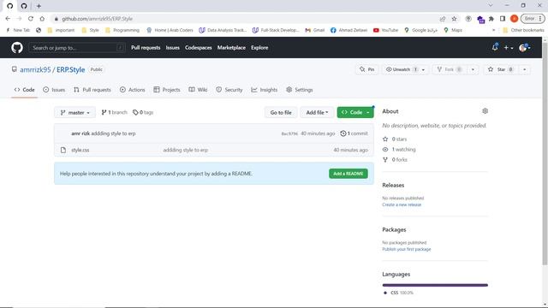Open the amrrizk95 owner link
The width and height of the screenshot is (548, 308).
pyautogui.click(x=35, y=69)
